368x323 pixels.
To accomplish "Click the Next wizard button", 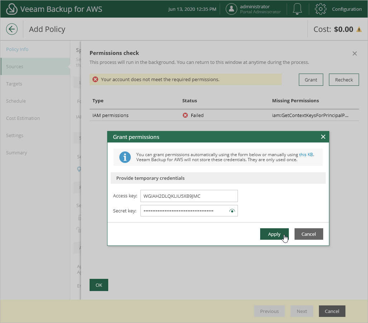I will [302, 311].
